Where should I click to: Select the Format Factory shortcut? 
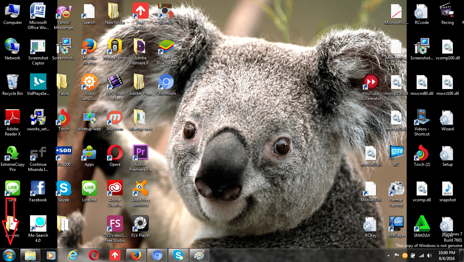click(x=396, y=194)
